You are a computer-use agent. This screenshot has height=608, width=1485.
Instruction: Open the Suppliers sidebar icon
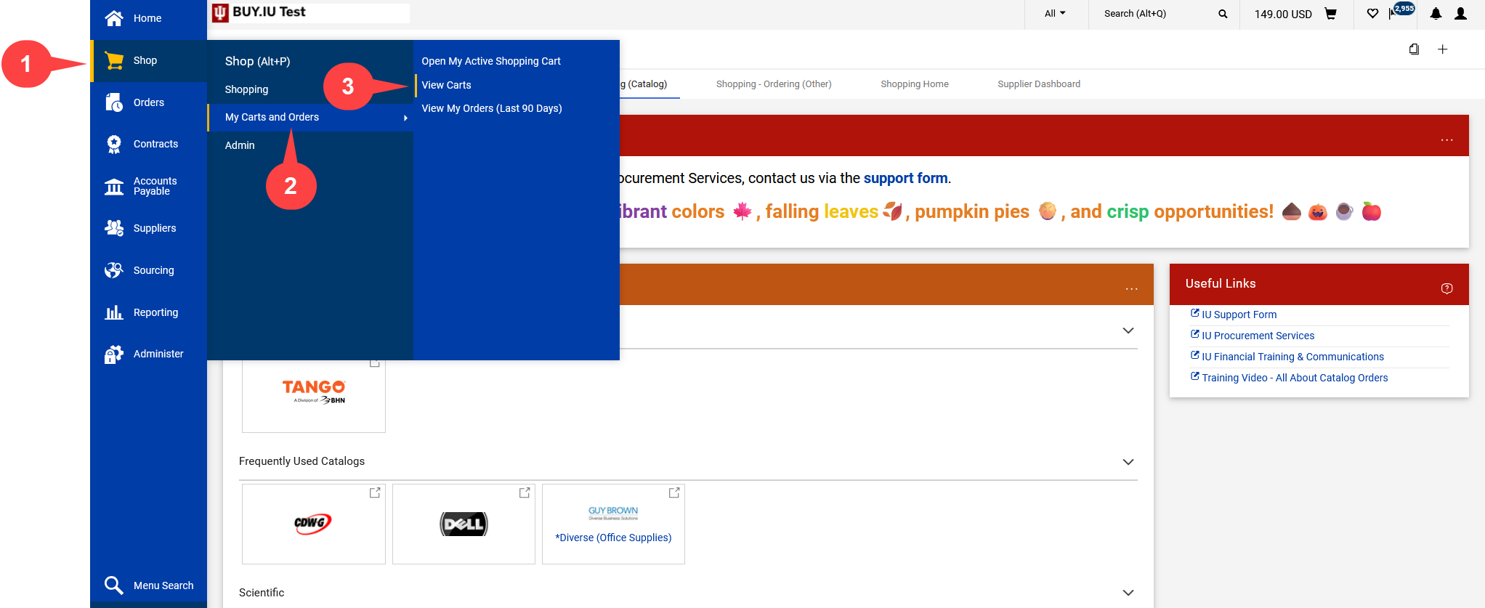(x=114, y=228)
